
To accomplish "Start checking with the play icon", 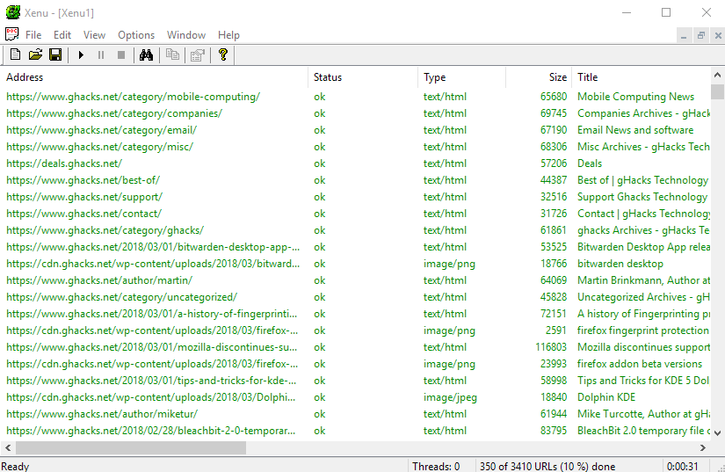I will pos(81,55).
